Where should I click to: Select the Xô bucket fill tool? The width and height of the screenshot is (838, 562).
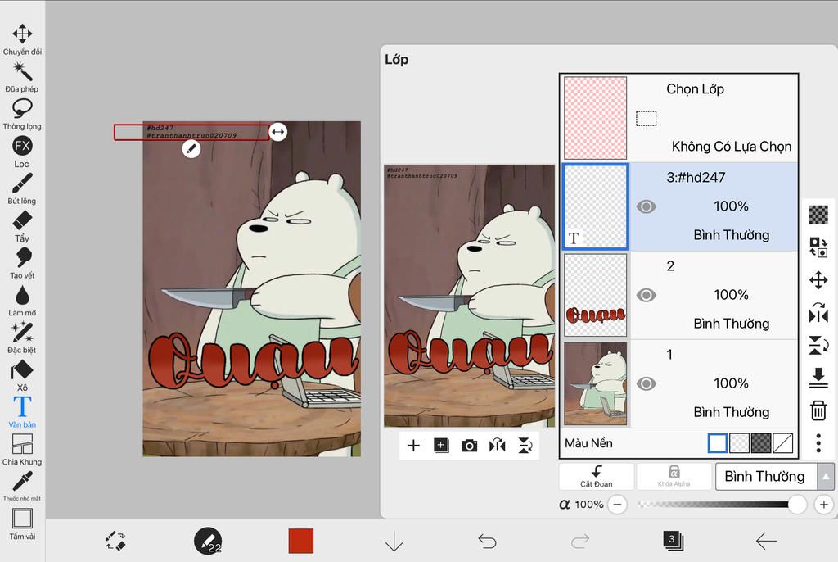coord(22,375)
